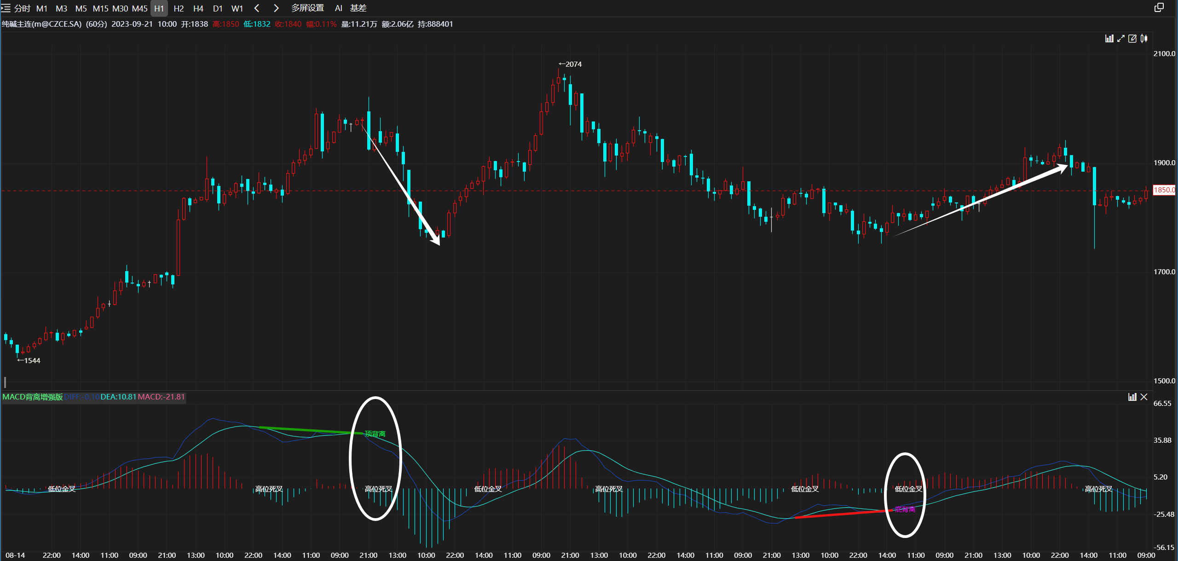This screenshot has height=561, width=1178.
Task: Click the 2023-09-21 date text
Action: (132, 24)
